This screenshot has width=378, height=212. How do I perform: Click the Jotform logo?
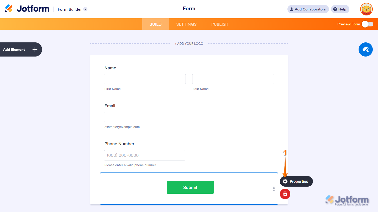(27, 8)
